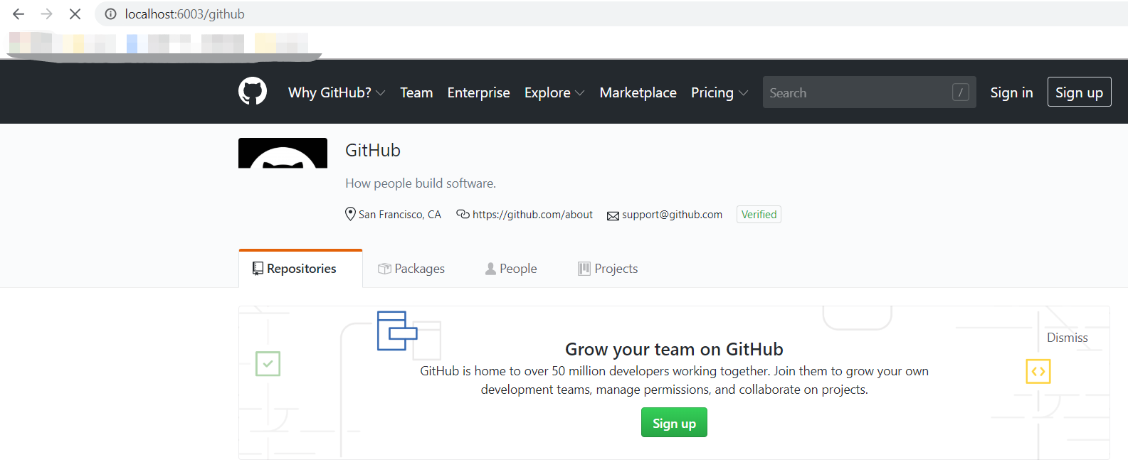
Task: Click 'Grow your team on GitHub' heading
Action: point(674,349)
